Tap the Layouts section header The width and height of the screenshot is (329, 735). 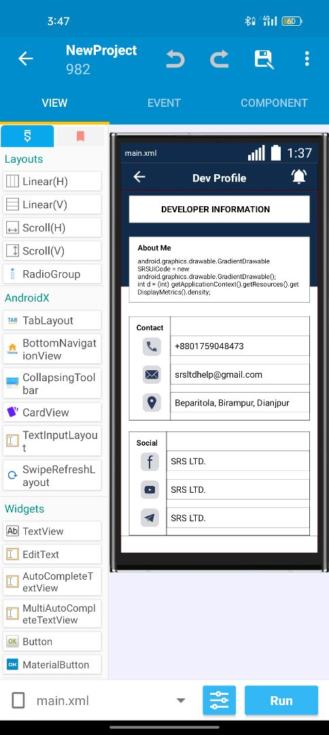pos(23,159)
